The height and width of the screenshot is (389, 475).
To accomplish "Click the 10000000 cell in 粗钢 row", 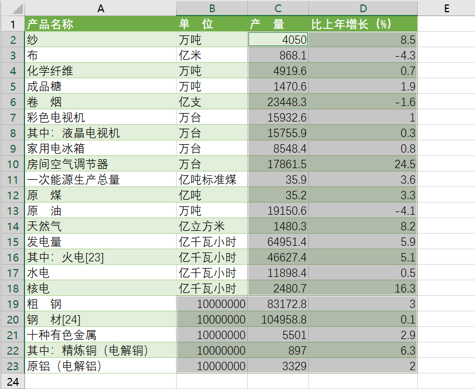I will 212,304.
